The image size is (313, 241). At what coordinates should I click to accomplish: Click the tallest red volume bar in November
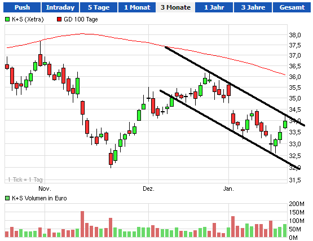(x=82, y=224)
